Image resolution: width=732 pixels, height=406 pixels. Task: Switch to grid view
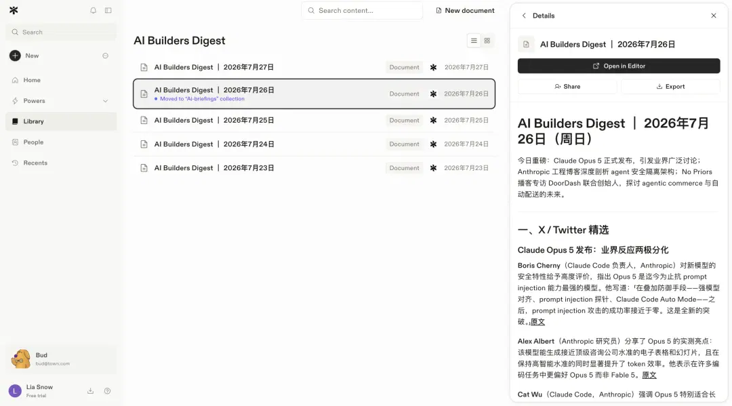coord(487,41)
